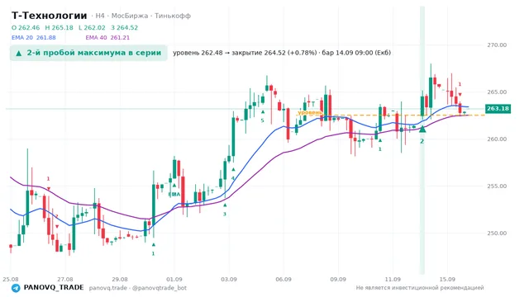Click the current price label 263.18
Image resolution: width=529 pixels, height=297 pixels.
[x=498, y=108]
